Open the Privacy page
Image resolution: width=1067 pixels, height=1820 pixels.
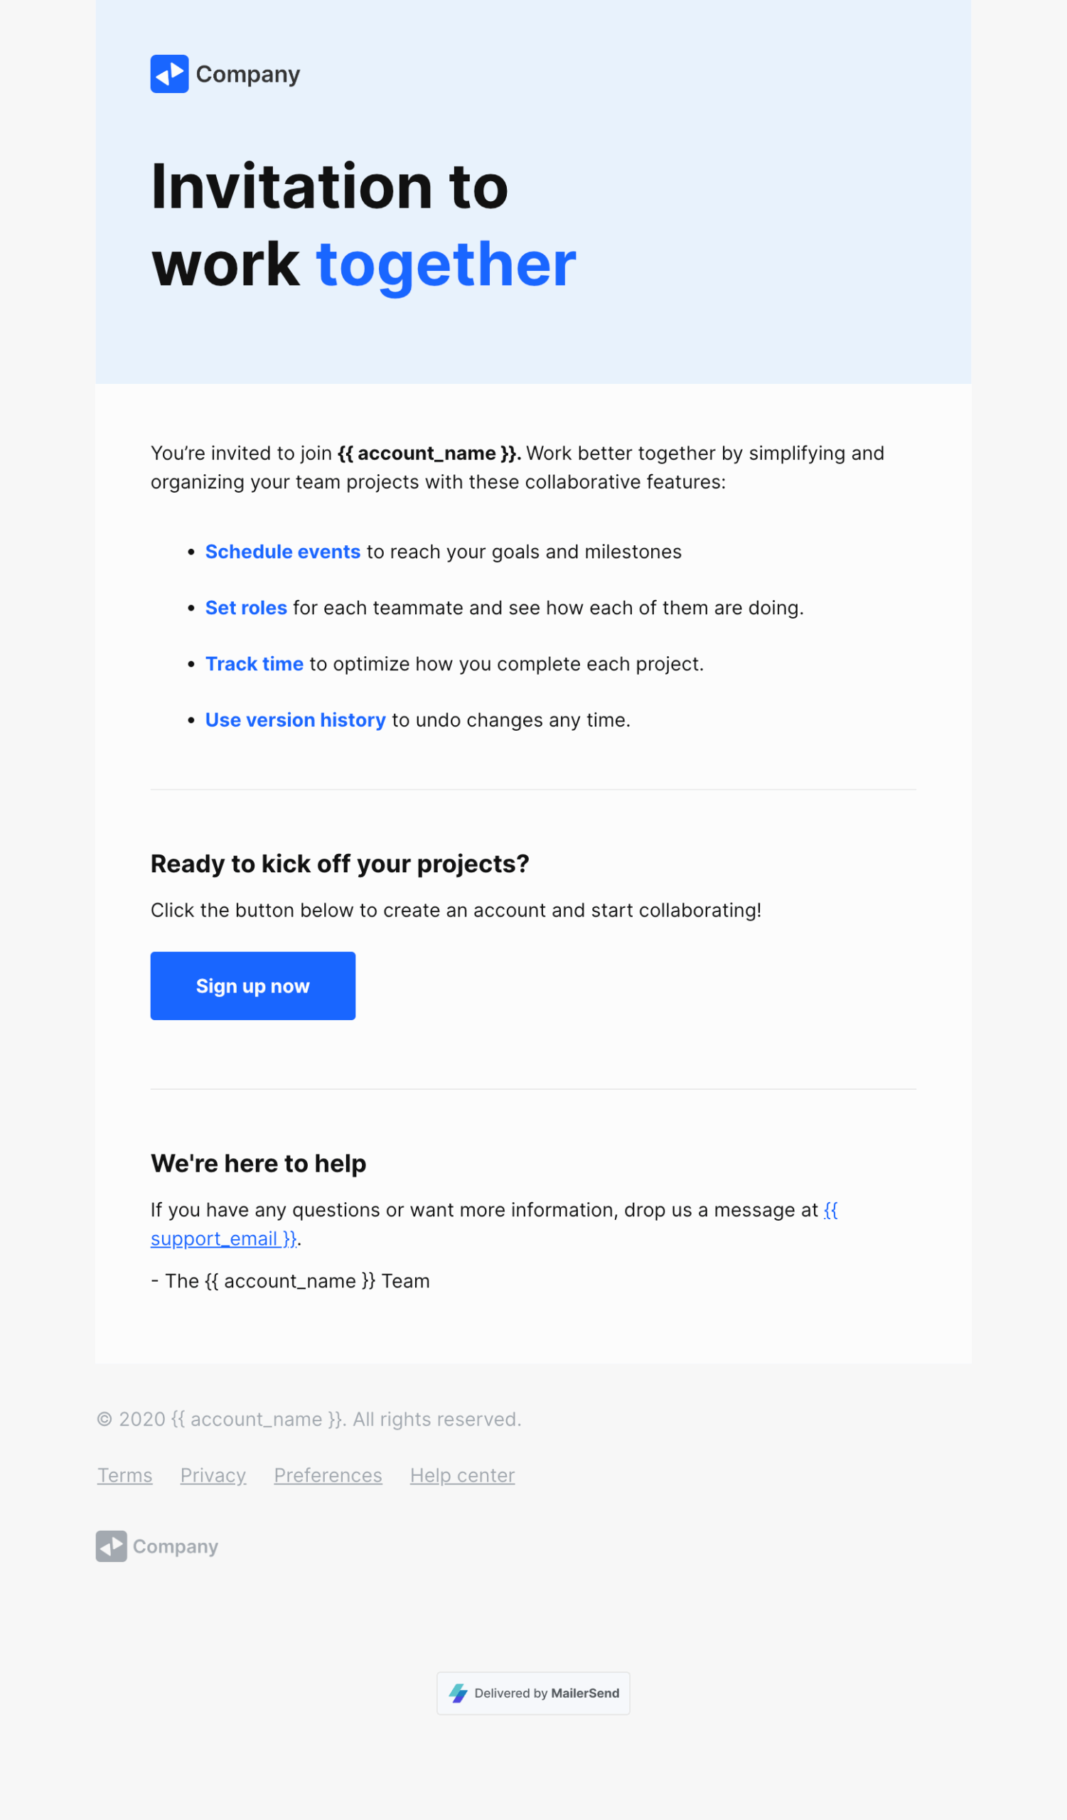[213, 1475]
